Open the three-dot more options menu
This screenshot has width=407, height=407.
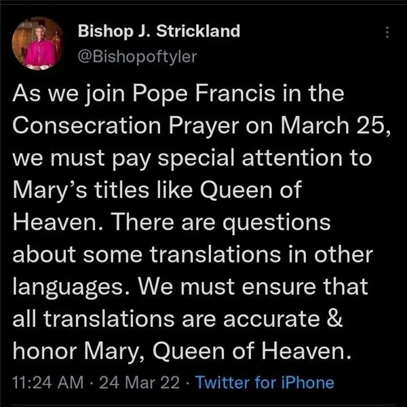pos(387,33)
